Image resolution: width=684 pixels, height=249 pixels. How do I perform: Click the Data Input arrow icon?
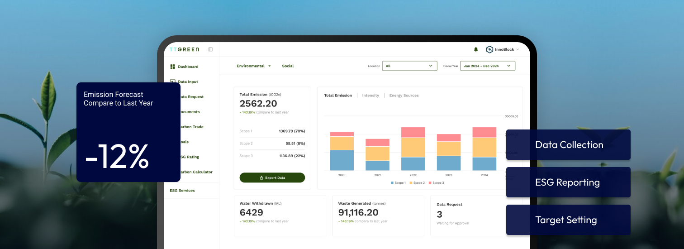pos(172,81)
